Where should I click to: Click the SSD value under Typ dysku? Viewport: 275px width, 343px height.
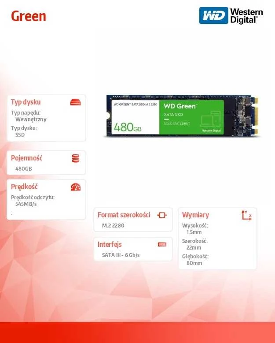click(x=20, y=135)
